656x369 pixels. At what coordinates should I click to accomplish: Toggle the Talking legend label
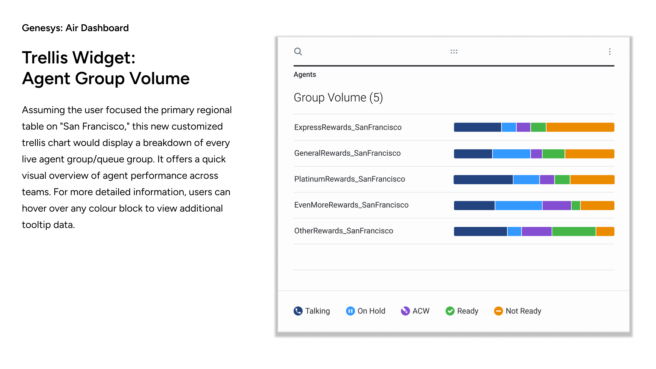coord(317,311)
